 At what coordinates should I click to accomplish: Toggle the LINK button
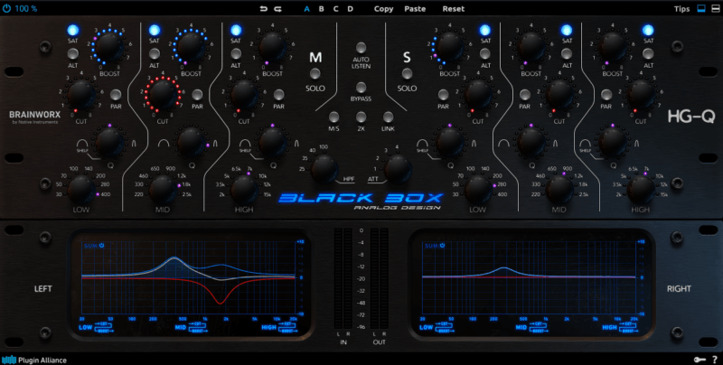tap(389, 117)
